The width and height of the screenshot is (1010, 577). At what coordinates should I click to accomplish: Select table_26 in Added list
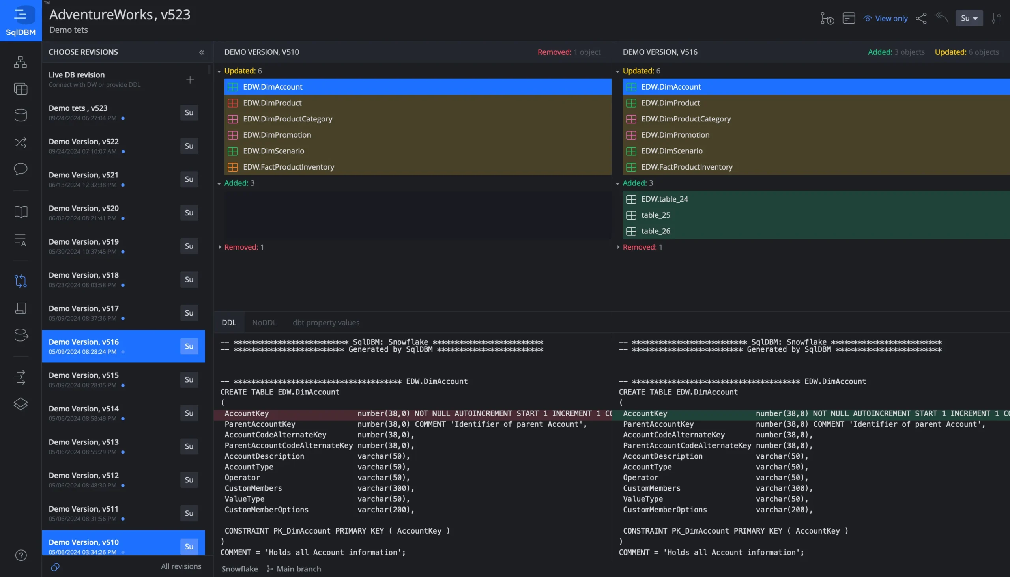coord(816,232)
